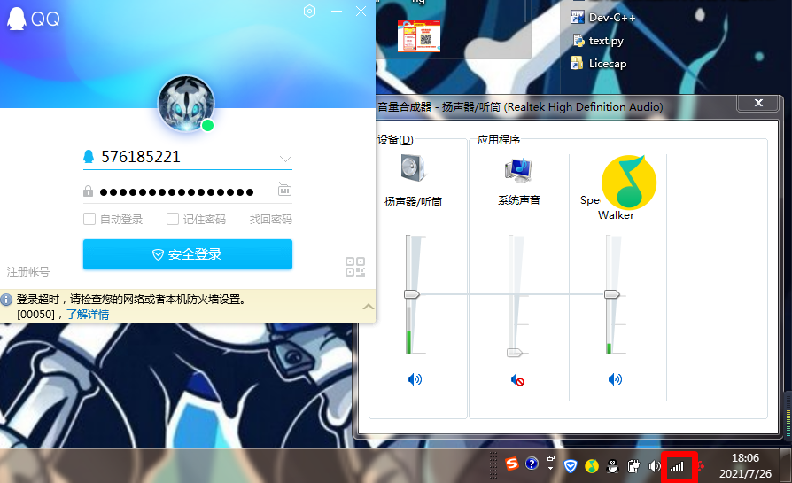Screen dimensions: 792x483
Task: Click the power plug tray icon
Action: coord(633,466)
